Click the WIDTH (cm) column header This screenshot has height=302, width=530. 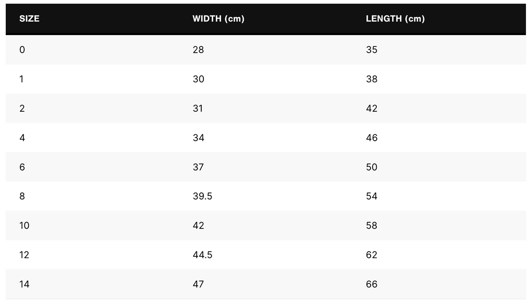coord(218,19)
